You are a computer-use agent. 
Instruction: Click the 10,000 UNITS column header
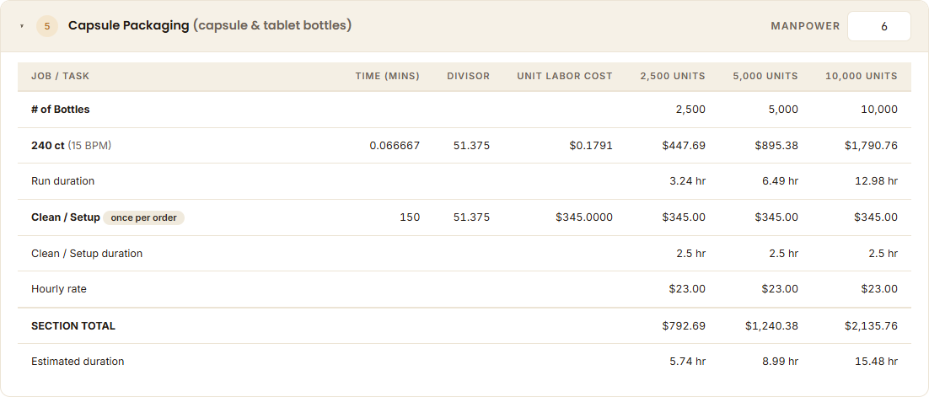click(x=862, y=76)
